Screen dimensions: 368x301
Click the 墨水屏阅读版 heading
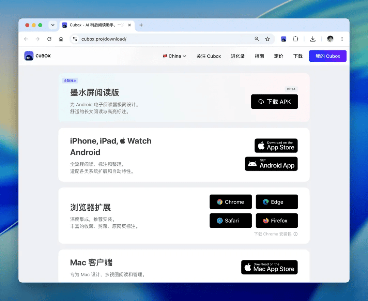(95, 92)
